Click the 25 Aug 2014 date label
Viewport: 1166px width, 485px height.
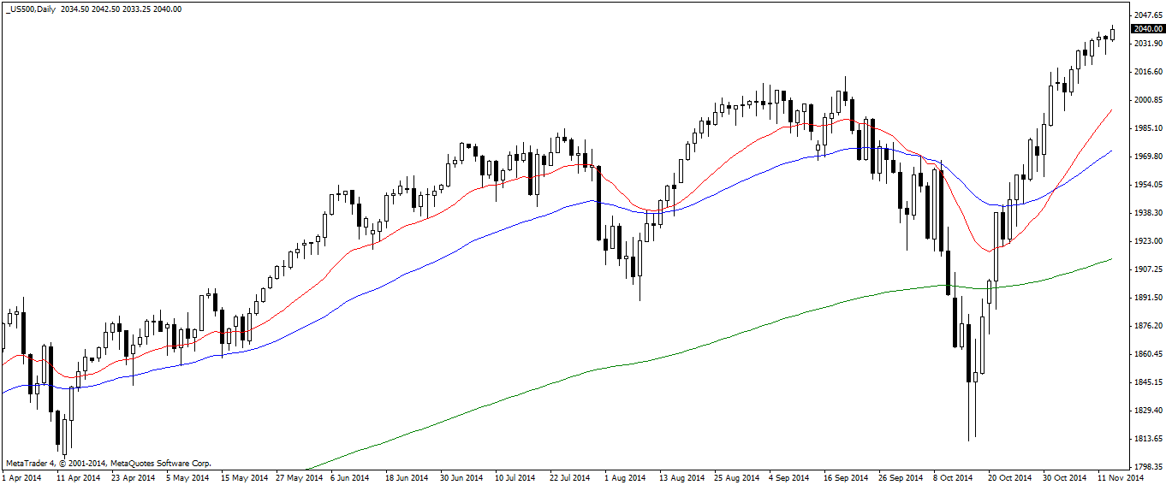[735, 478]
